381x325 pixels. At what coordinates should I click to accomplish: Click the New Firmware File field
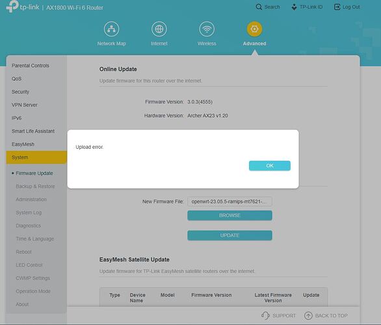pyautogui.click(x=230, y=201)
